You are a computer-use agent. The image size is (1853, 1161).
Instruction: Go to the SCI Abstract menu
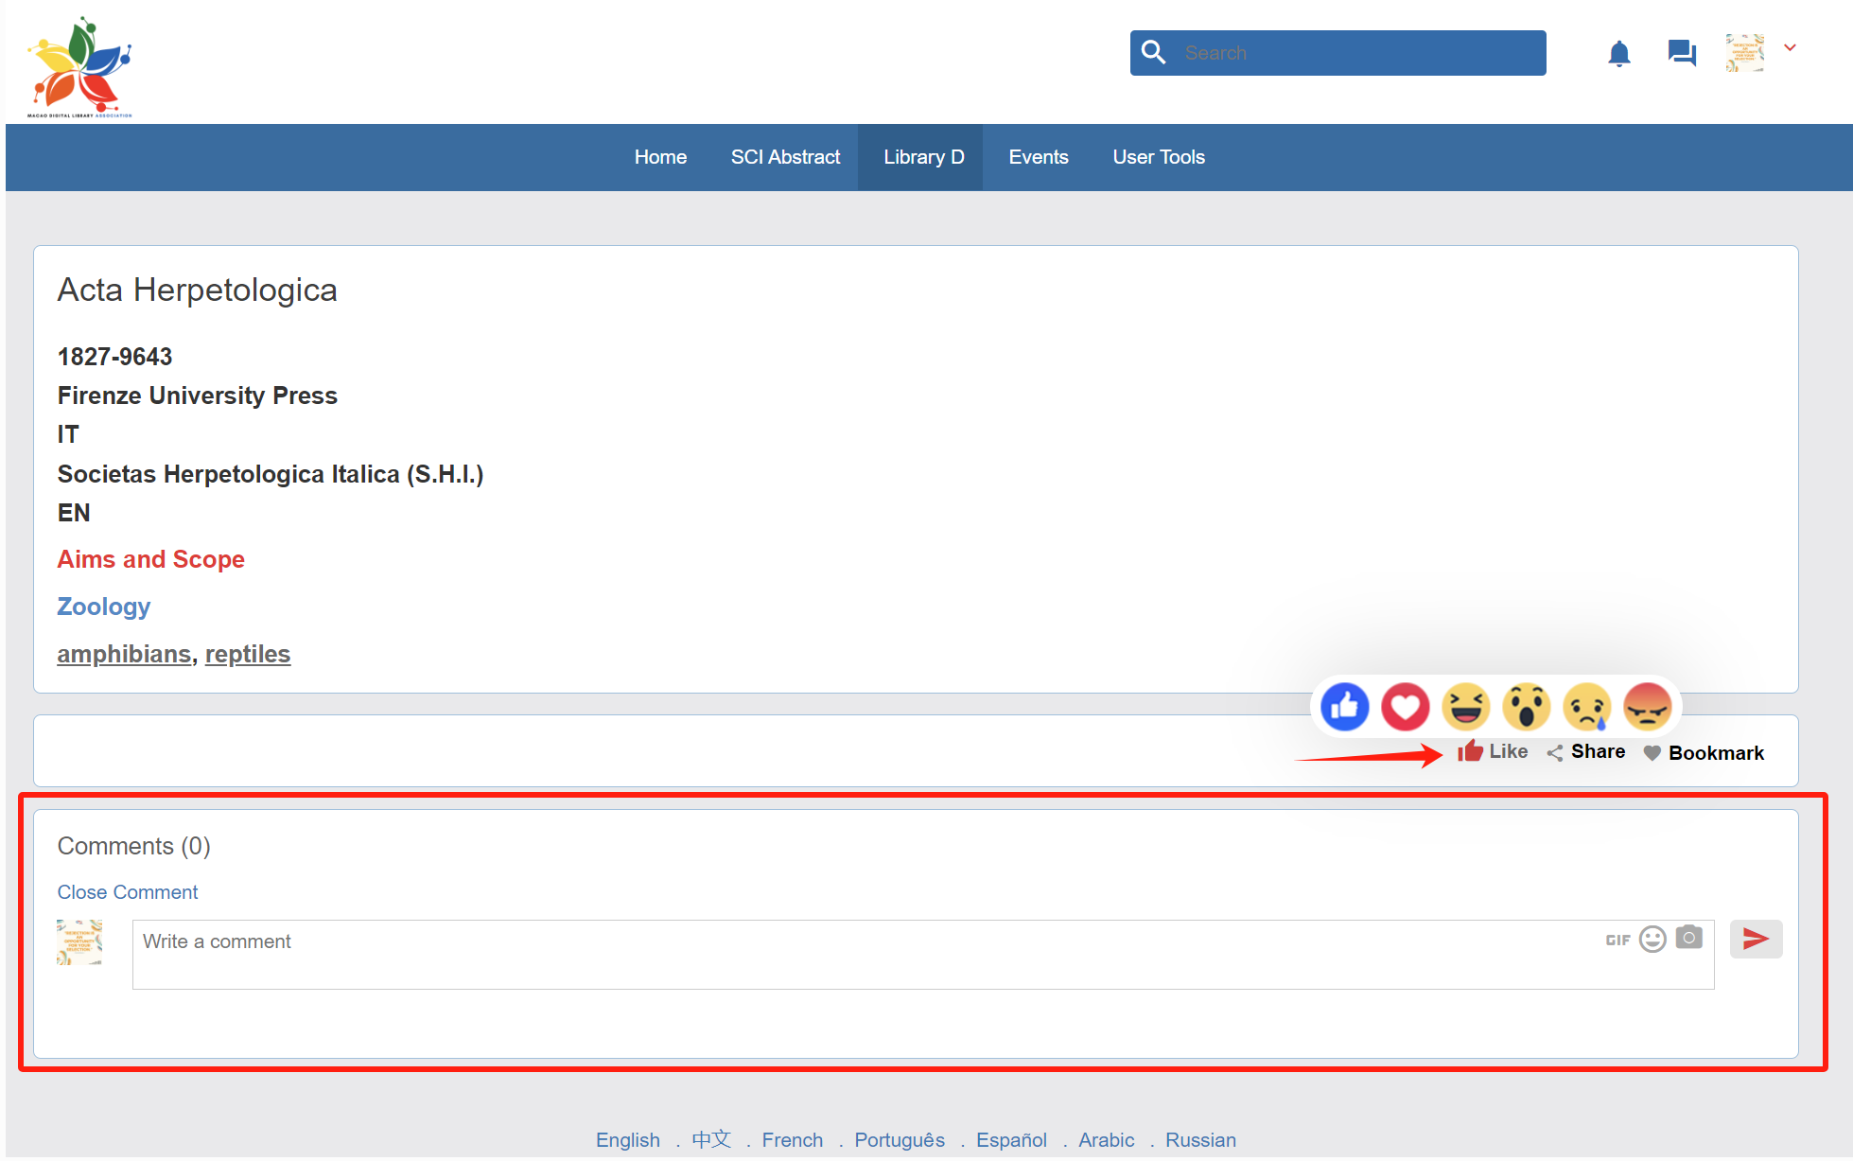[x=785, y=157]
